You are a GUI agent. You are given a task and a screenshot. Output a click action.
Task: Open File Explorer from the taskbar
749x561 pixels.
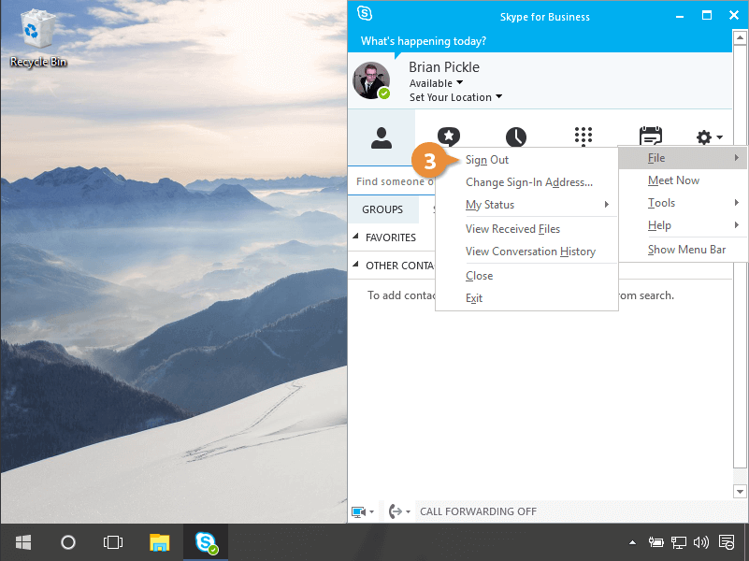[x=160, y=542]
